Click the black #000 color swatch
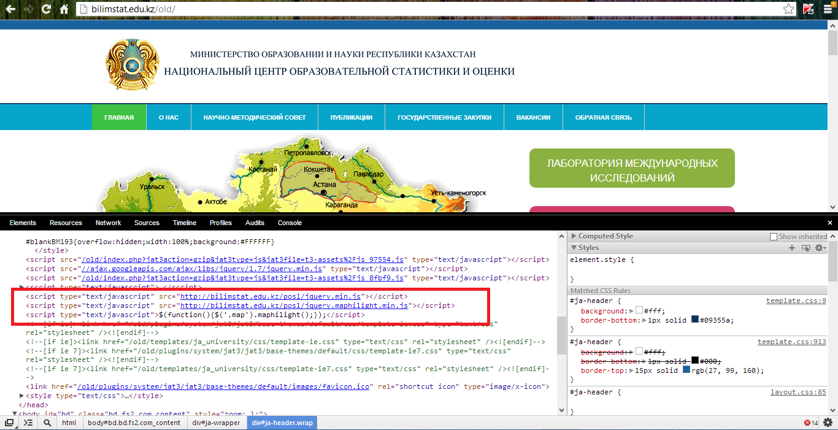838x430 pixels. pyautogui.click(x=695, y=361)
